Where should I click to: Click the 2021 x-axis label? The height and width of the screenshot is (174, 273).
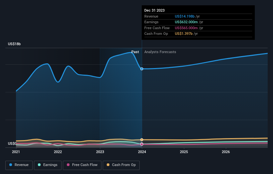16,152
